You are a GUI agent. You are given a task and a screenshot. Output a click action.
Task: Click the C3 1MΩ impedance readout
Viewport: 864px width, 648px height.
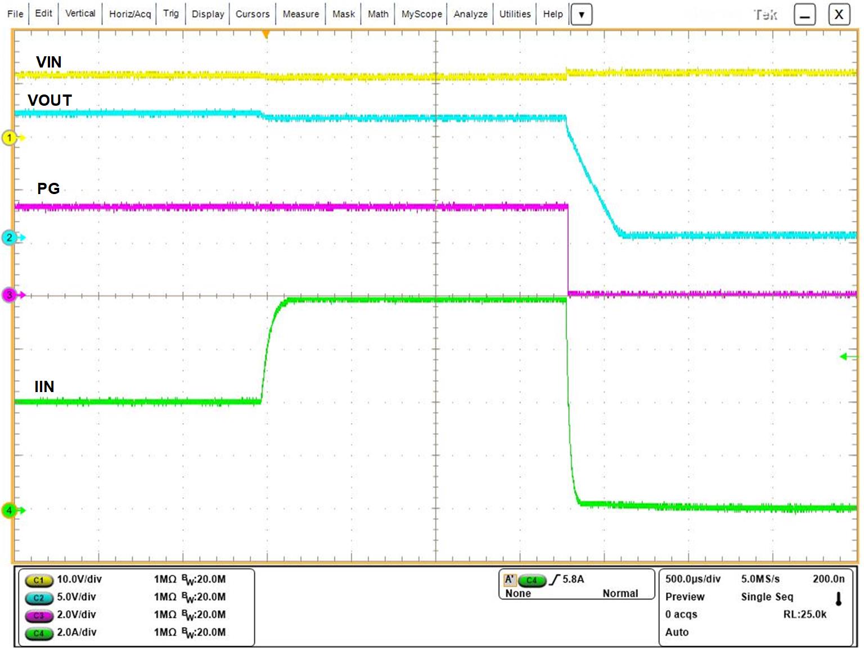pyautogui.click(x=165, y=615)
